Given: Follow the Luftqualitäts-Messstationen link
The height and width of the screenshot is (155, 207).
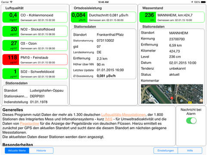Looking at the screenshot, I should coord(123,115).
